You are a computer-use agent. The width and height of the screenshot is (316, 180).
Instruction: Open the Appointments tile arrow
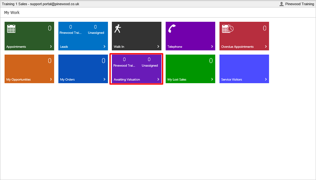click(51, 46)
